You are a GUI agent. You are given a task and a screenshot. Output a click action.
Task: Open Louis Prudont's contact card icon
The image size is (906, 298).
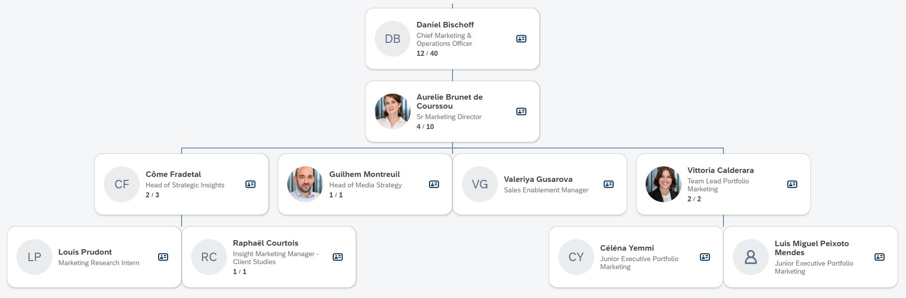click(x=163, y=257)
